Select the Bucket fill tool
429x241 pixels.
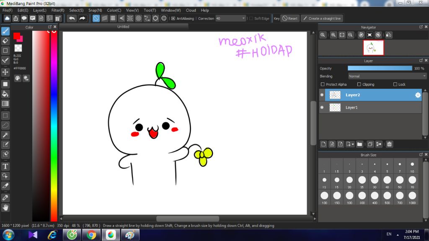click(5, 94)
